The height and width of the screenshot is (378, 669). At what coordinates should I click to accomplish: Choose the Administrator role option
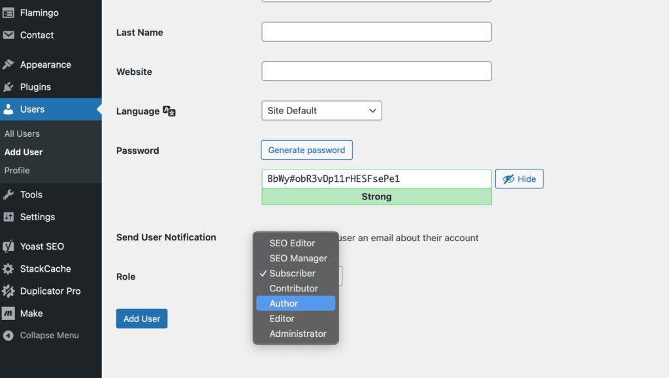[x=296, y=334]
